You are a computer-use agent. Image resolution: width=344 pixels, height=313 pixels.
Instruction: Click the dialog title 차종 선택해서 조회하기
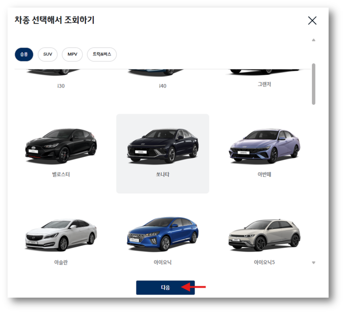[54, 20]
